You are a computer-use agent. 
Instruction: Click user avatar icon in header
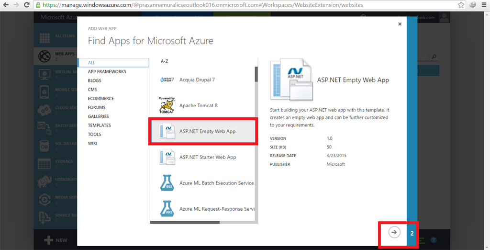(445, 18)
